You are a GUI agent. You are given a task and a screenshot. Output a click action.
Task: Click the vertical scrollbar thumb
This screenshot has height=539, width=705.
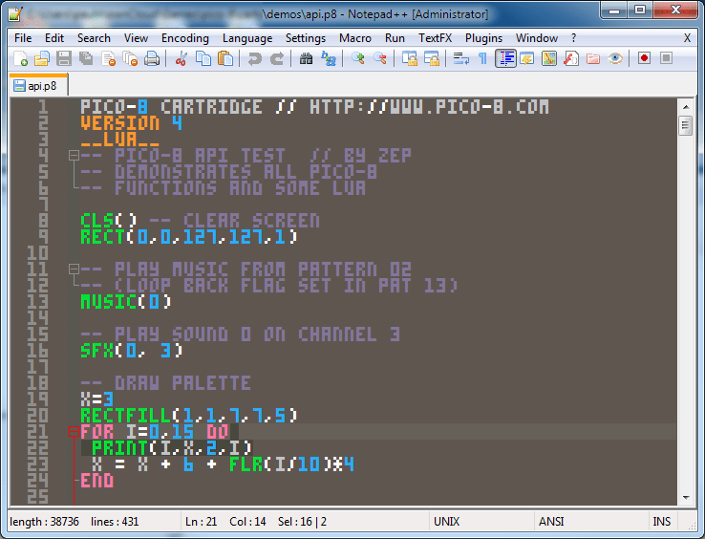[x=686, y=125]
